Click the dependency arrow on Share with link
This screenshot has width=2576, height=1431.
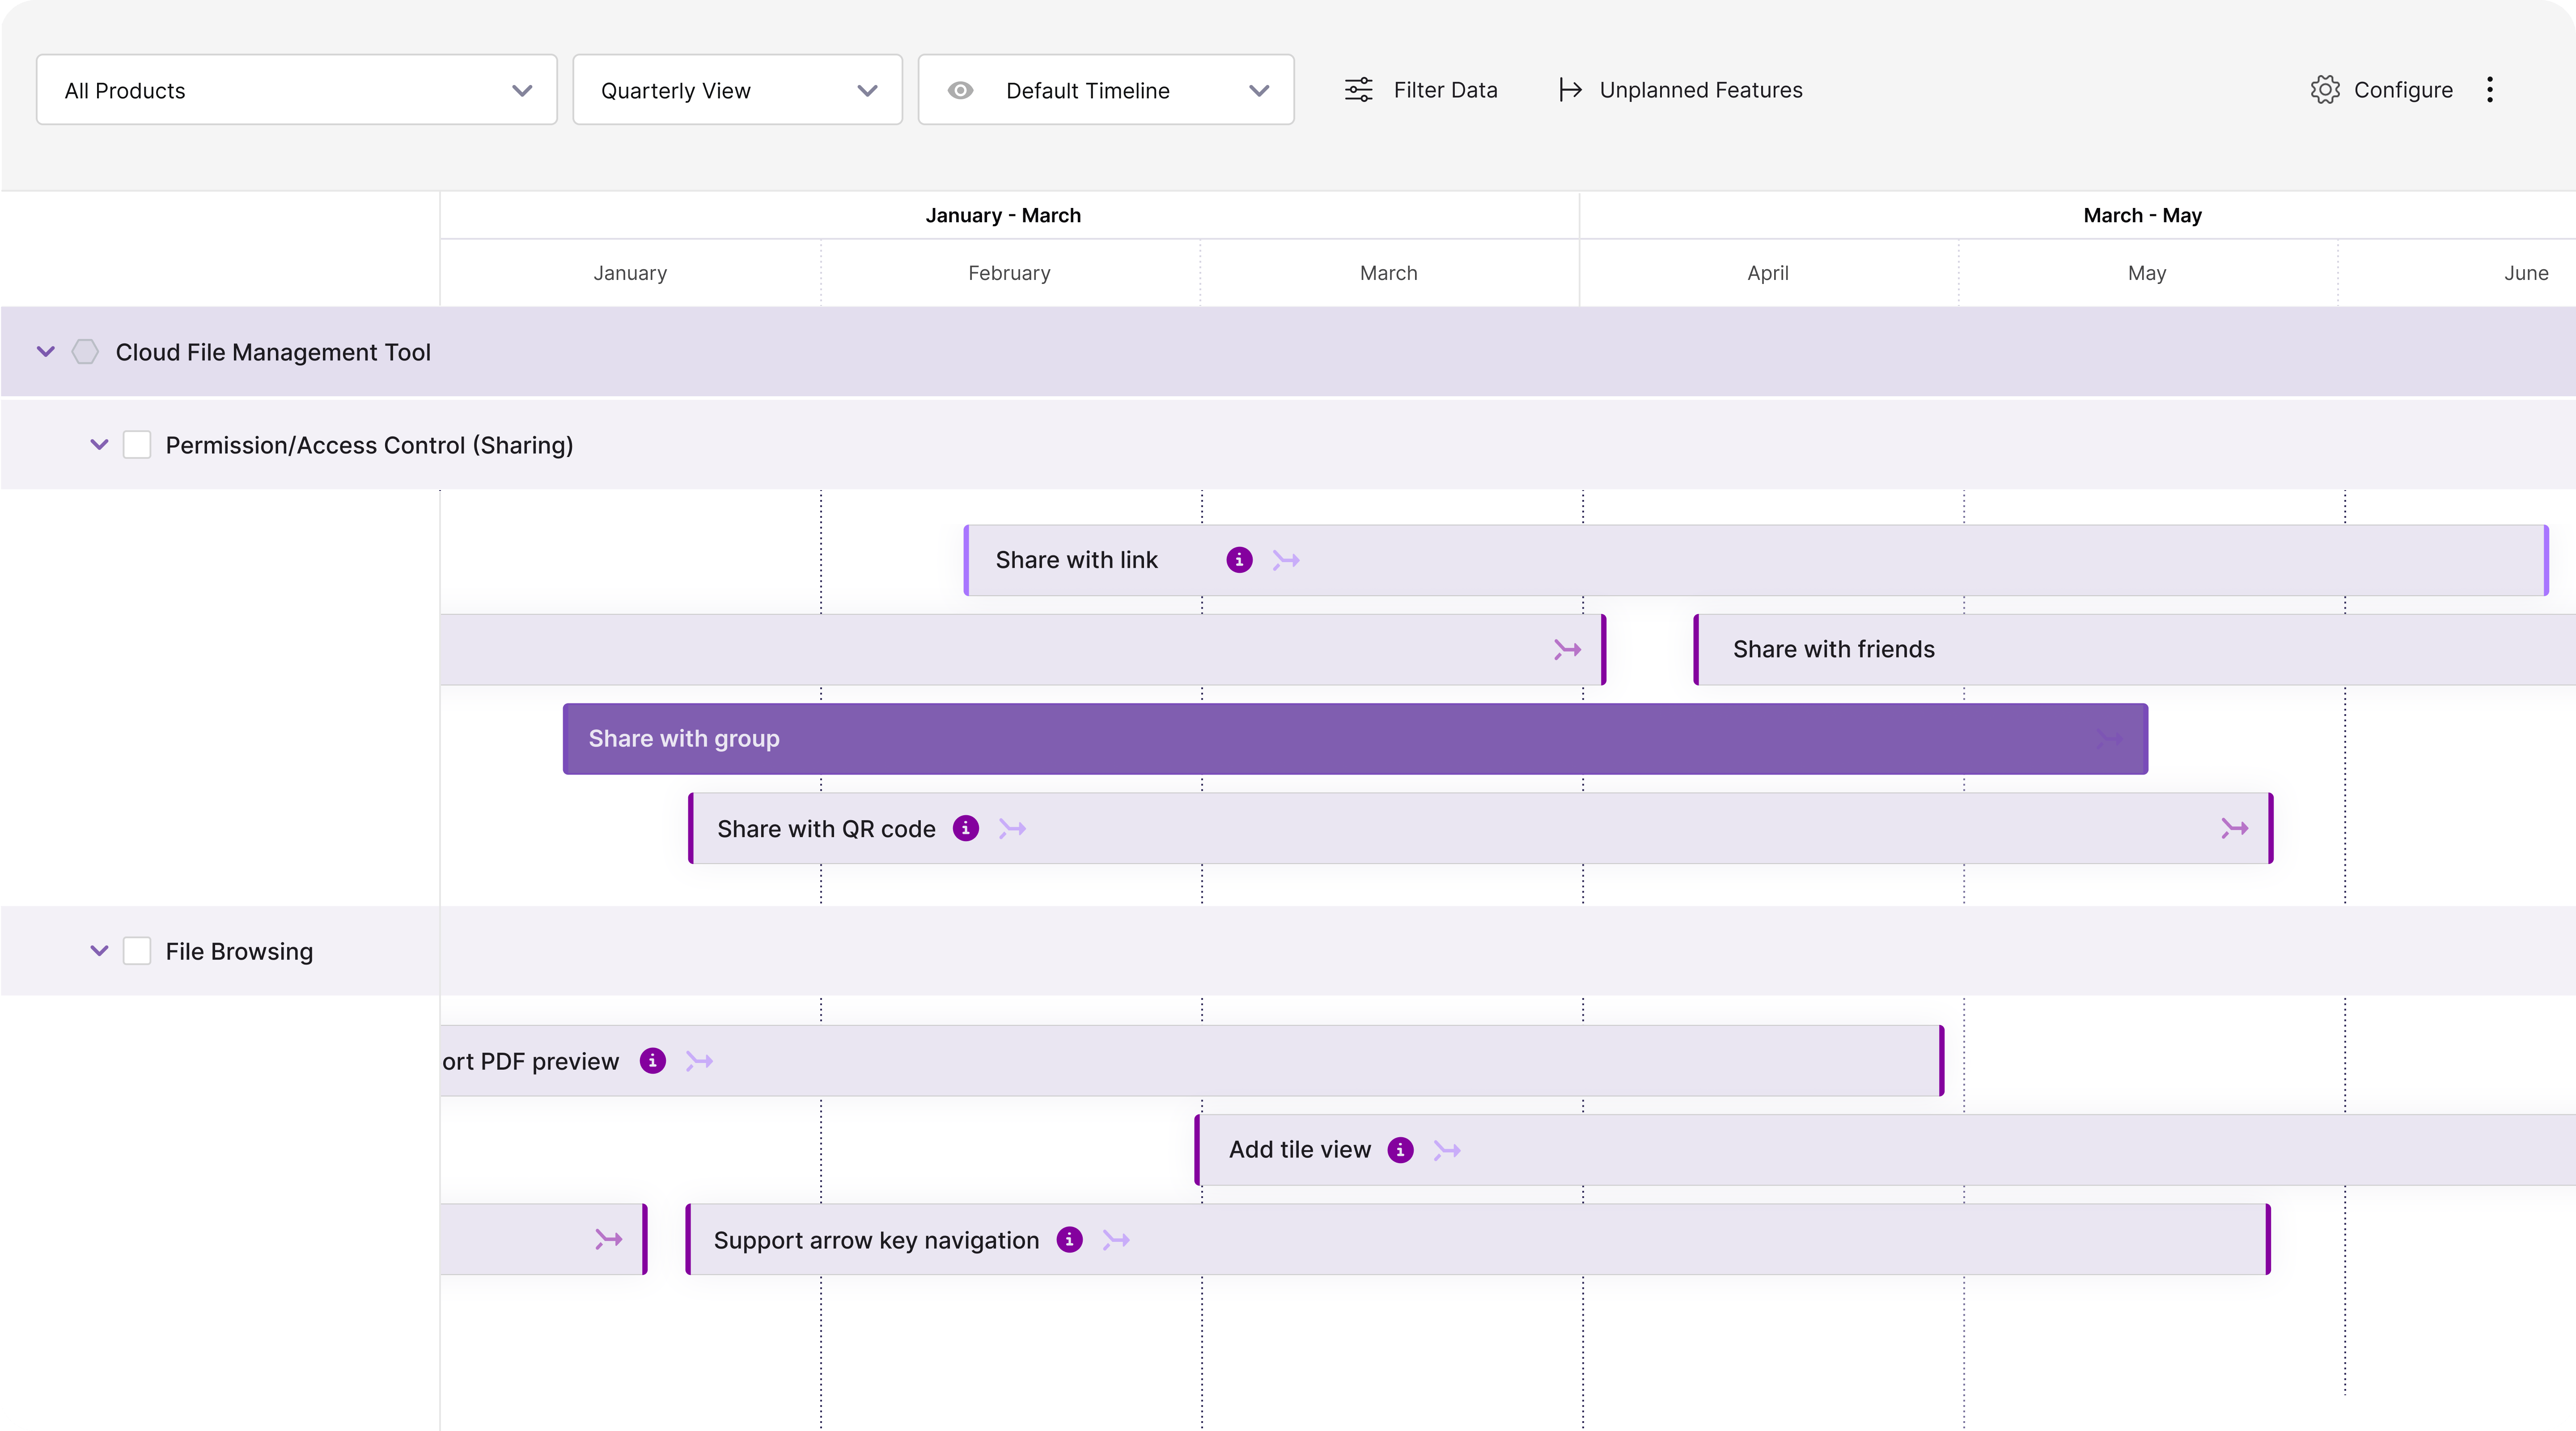pos(1286,560)
